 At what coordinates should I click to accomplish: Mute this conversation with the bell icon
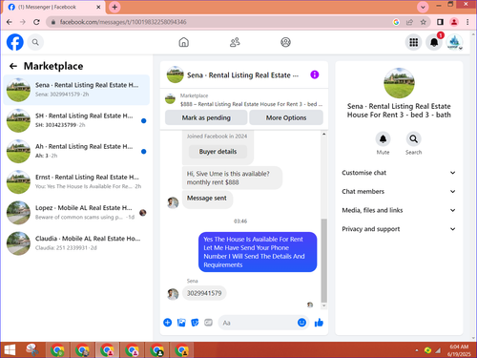click(383, 139)
